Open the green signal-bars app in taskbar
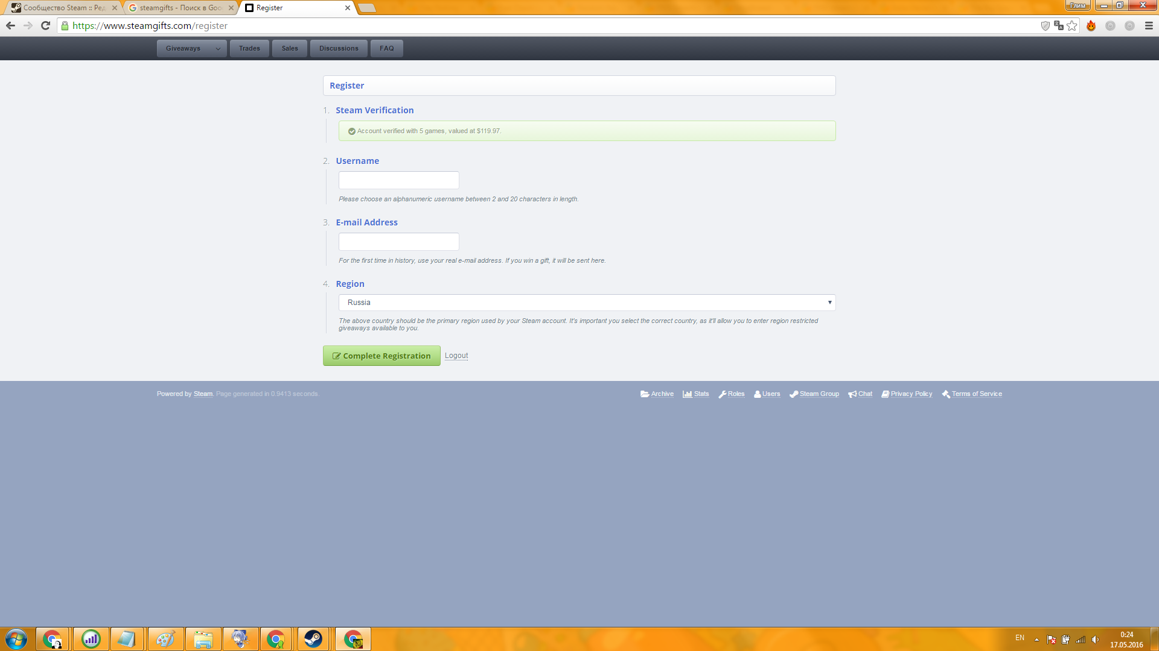The image size is (1159, 651). point(91,639)
